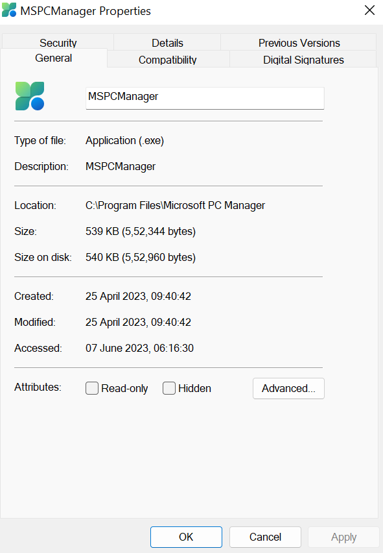Click size on disk '540 KB (5,52,960 bytes)'

tap(141, 258)
